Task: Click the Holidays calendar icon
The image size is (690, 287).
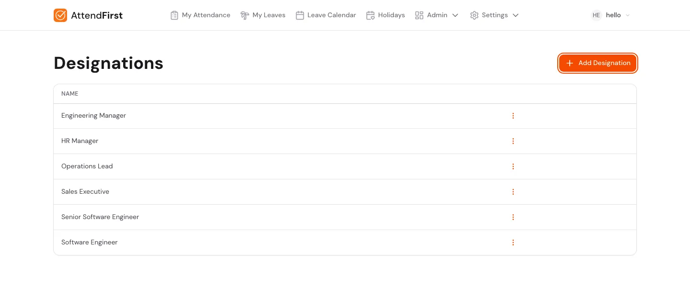Action: tap(370, 15)
